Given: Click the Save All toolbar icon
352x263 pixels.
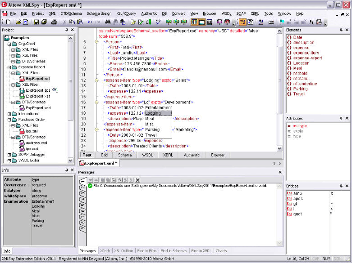Looking at the screenshot, I should click(44, 22).
